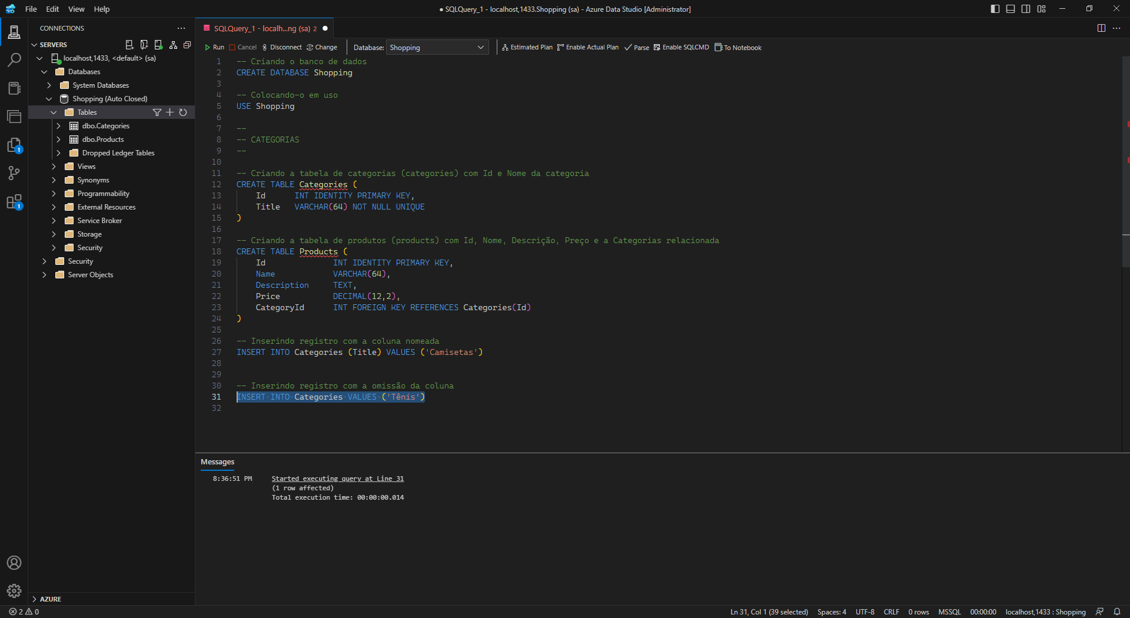Image resolution: width=1130 pixels, height=618 pixels.
Task: Filter the Tables node with the funnel icon
Action: click(157, 112)
